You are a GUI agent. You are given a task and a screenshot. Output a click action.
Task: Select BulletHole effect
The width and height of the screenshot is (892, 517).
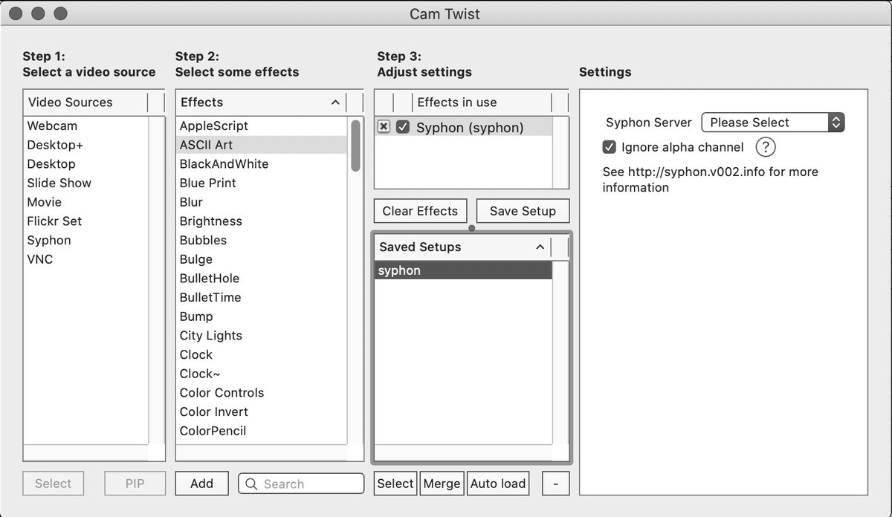pos(262,279)
